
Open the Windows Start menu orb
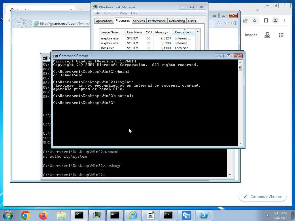pyautogui.click(x=7, y=215)
